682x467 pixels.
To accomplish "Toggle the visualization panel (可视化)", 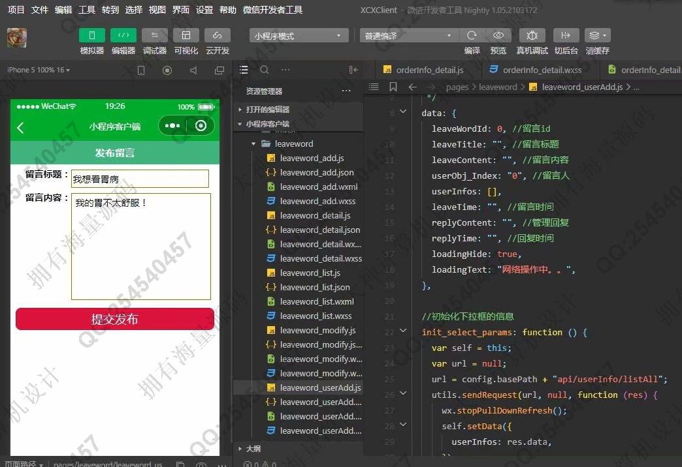I will point(186,35).
